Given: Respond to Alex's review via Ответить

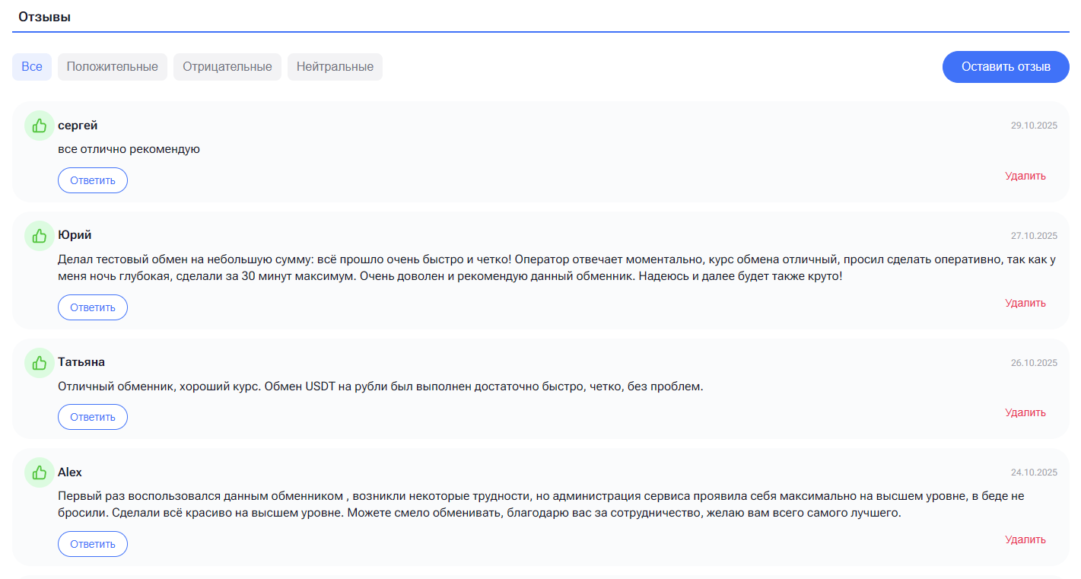Looking at the screenshot, I should [x=93, y=544].
